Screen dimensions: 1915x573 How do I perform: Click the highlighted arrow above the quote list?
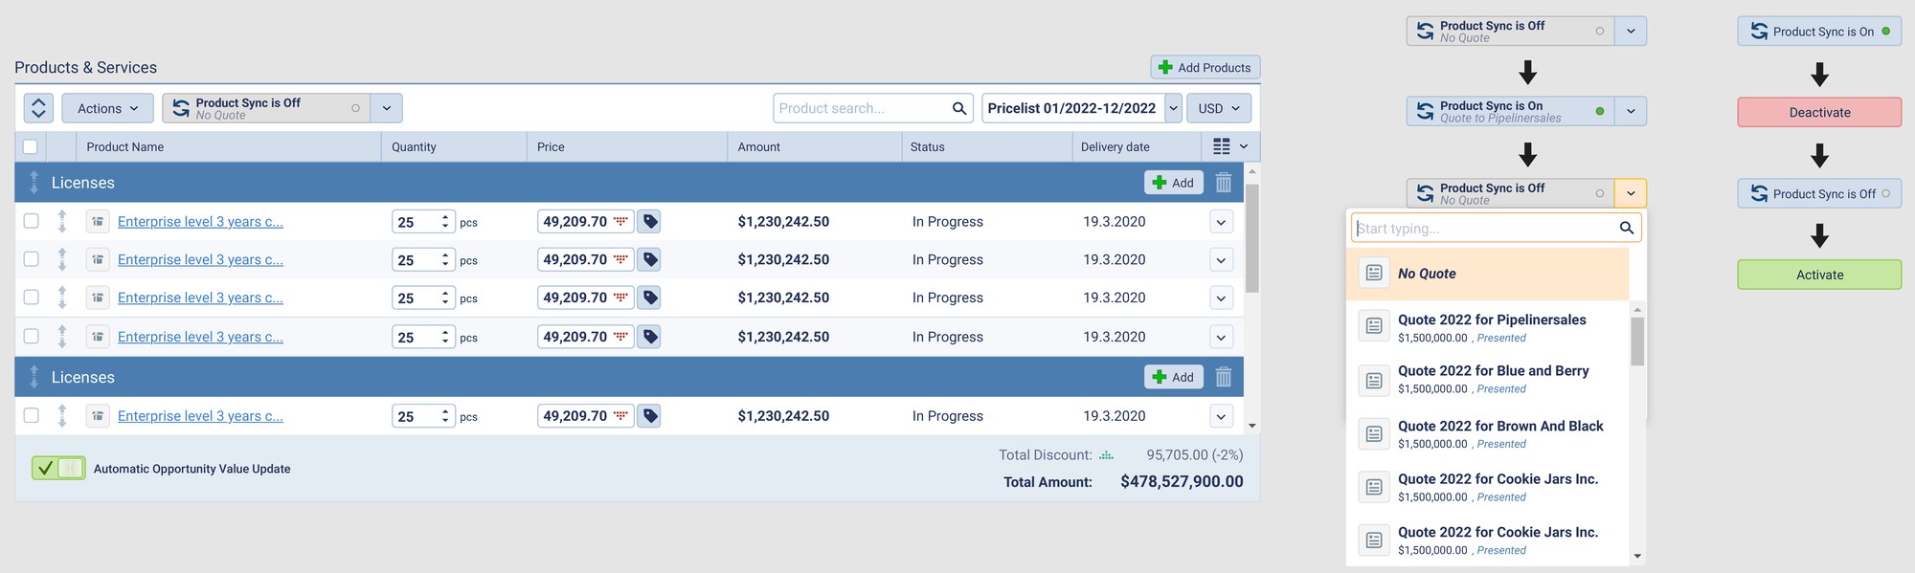point(1631,193)
